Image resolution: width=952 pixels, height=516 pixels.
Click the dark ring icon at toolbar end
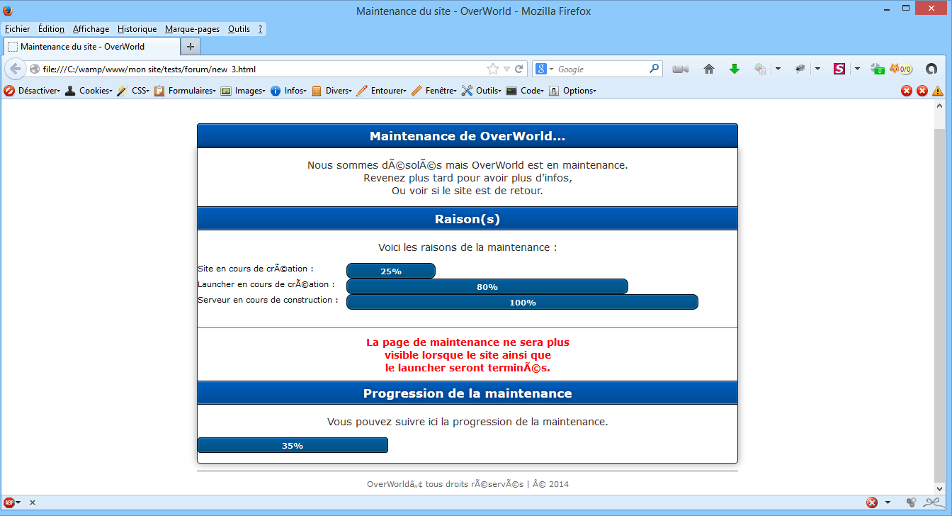(931, 69)
